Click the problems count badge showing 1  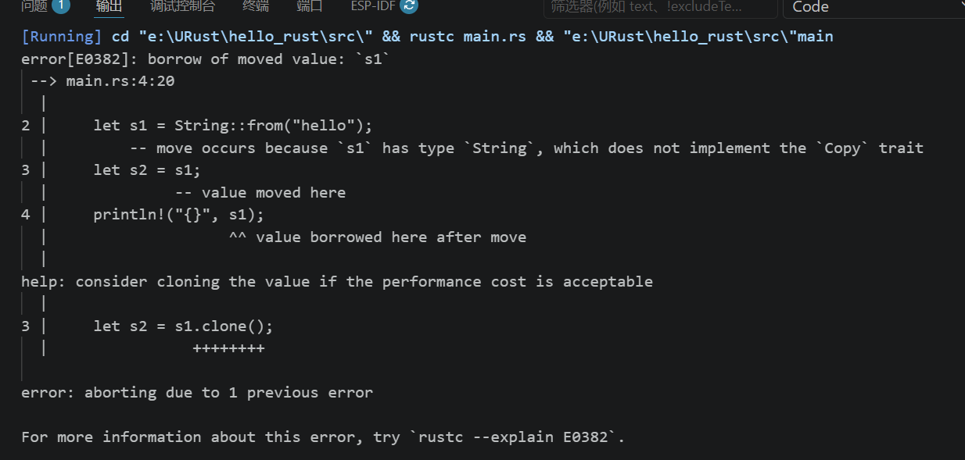click(x=61, y=6)
